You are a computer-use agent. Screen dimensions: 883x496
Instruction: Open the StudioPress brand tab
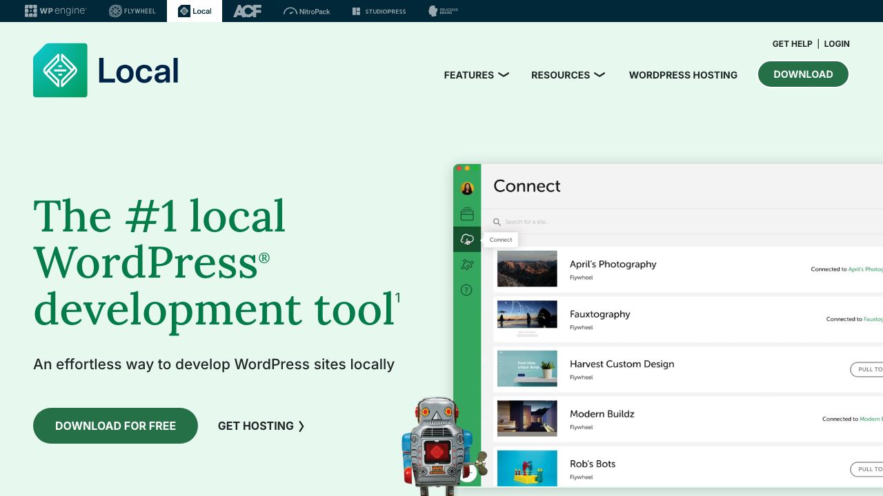click(379, 11)
